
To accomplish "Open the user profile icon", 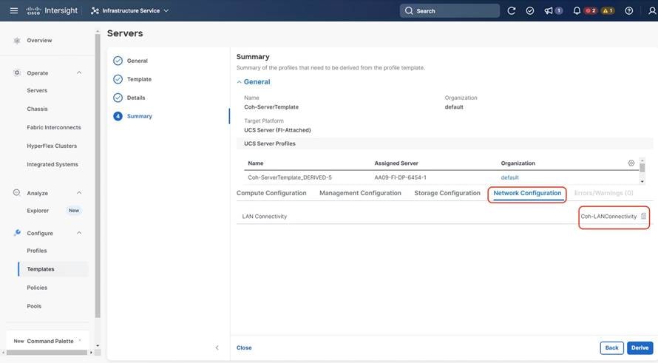I will [651, 11].
